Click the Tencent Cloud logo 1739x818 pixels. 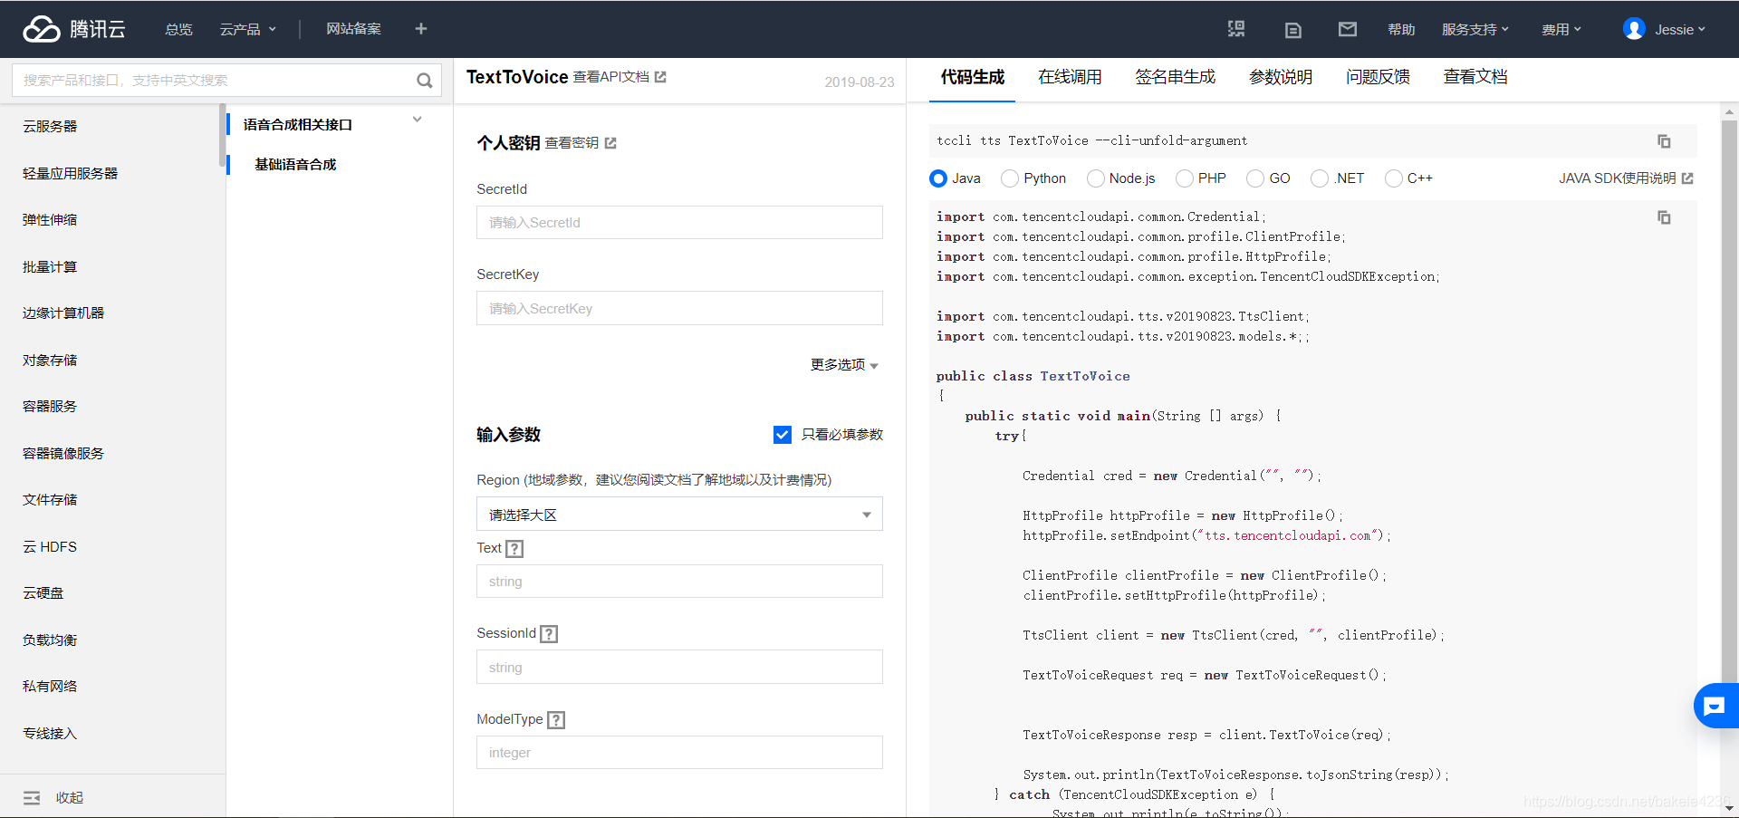pos(74,29)
